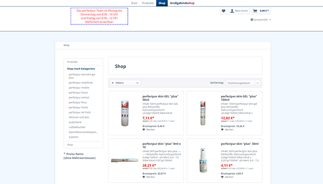
Task: Open category Gutscheine
Action: tap(75, 122)
